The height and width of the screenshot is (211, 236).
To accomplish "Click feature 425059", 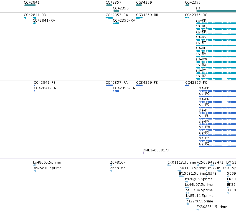I will pyautogui.click(x=198, y=165).
